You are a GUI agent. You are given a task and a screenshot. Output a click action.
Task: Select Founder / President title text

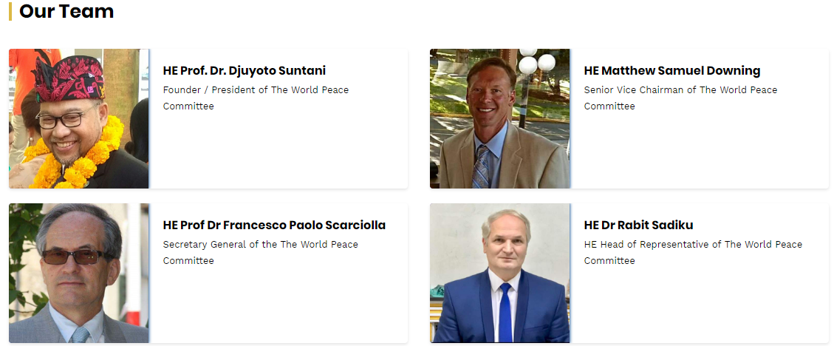tap(256, 98)
